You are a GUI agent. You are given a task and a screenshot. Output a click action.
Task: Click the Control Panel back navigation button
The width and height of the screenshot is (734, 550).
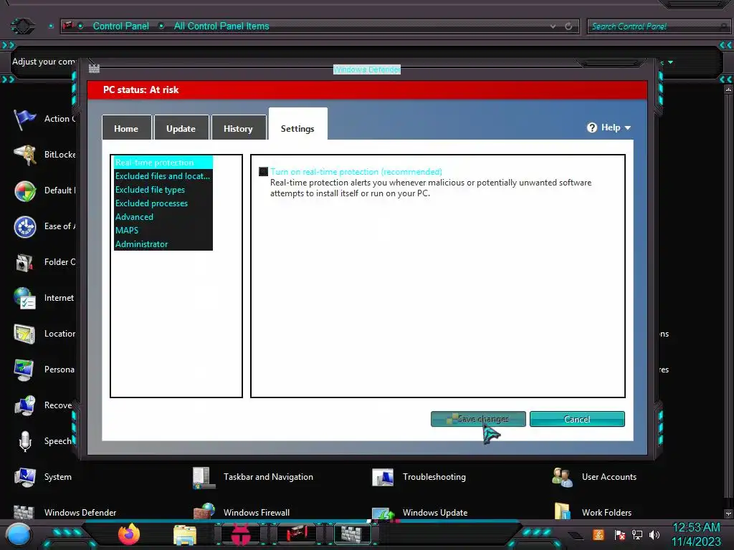click(x=22, y=26)
